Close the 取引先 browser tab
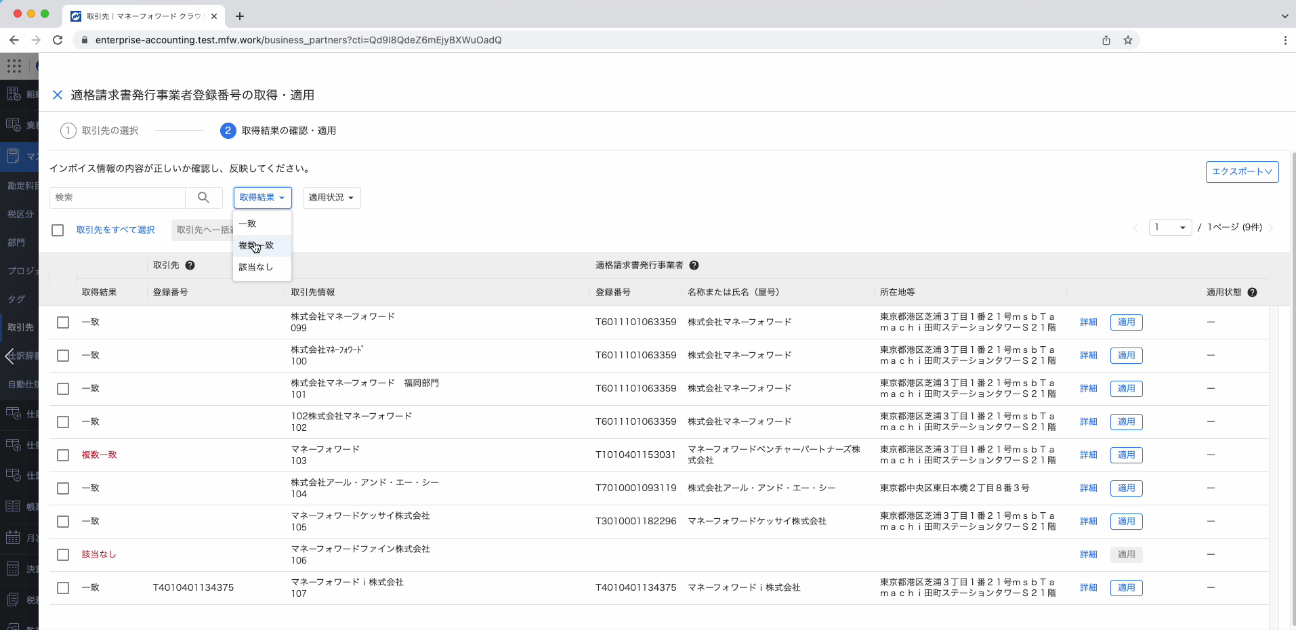 [x=214, y=16]
